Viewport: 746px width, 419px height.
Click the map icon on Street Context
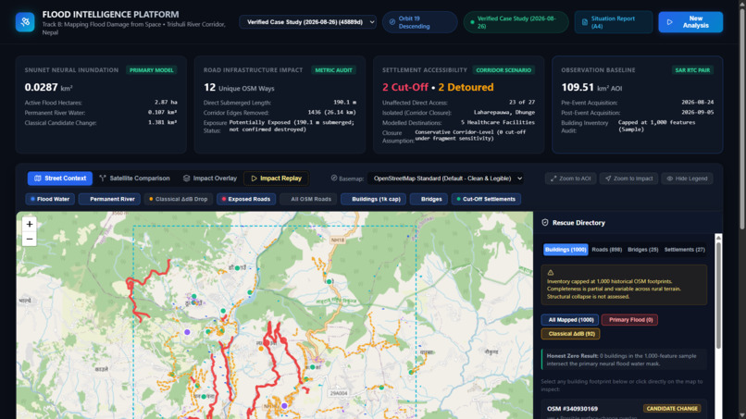(38, 179)
